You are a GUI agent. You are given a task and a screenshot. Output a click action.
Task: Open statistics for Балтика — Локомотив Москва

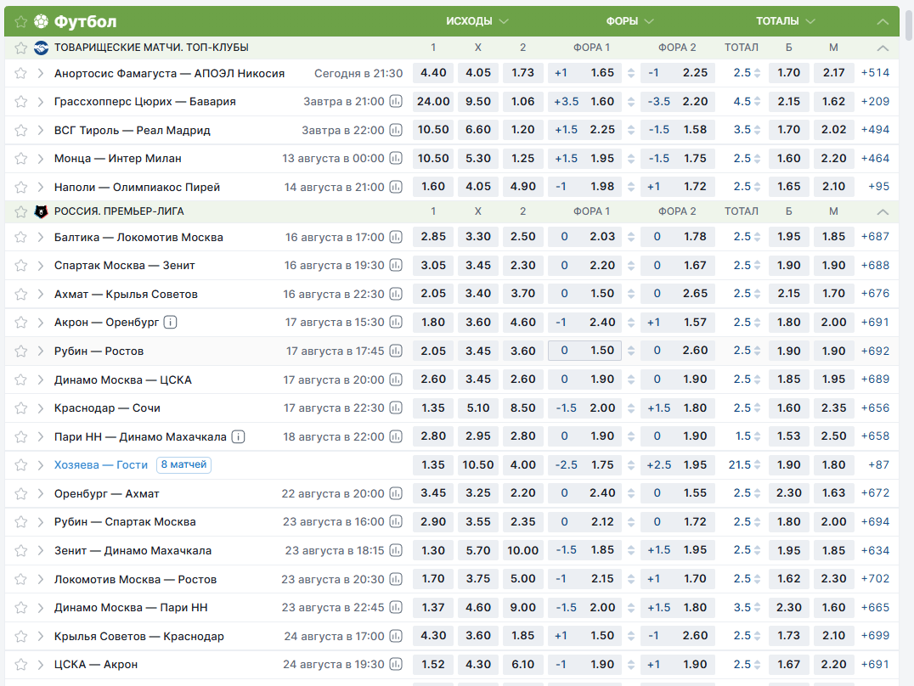tap(396, 237)
